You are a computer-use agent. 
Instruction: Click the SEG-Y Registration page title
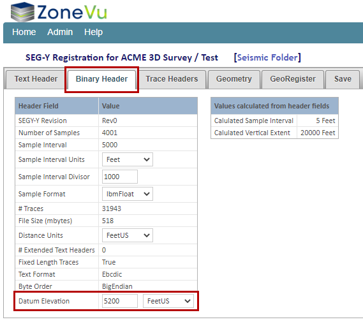tap(122, 57)
